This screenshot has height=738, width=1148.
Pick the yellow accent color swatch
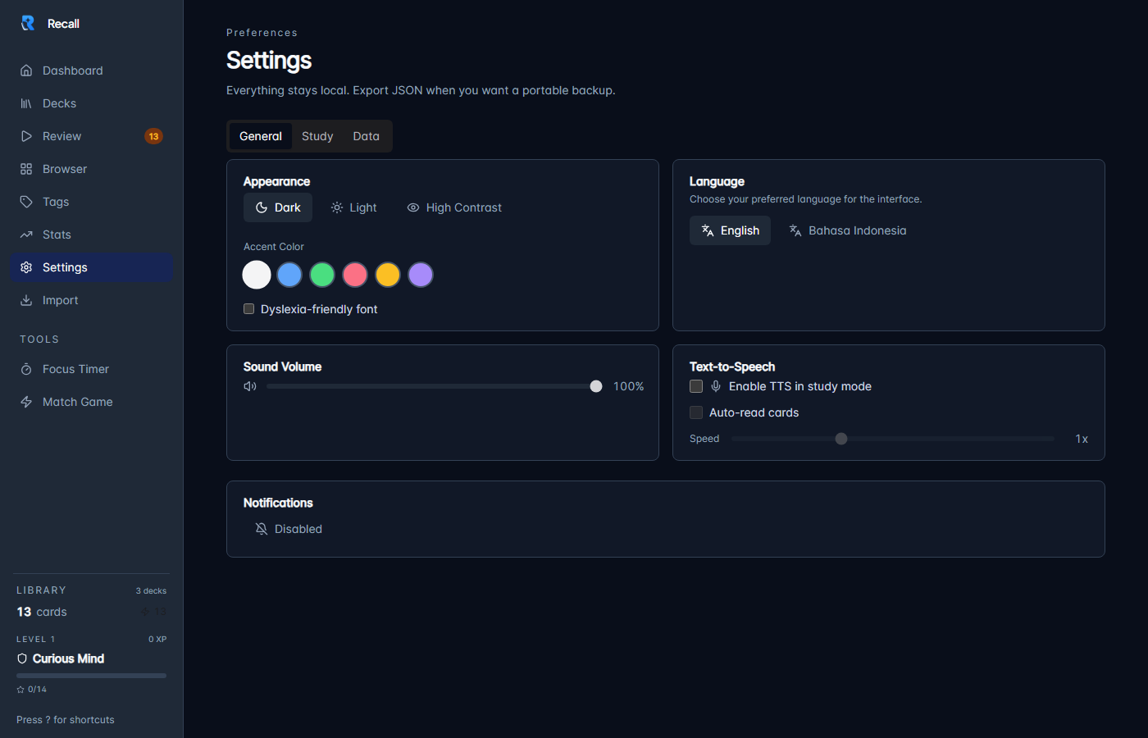(x=388, y=275)
